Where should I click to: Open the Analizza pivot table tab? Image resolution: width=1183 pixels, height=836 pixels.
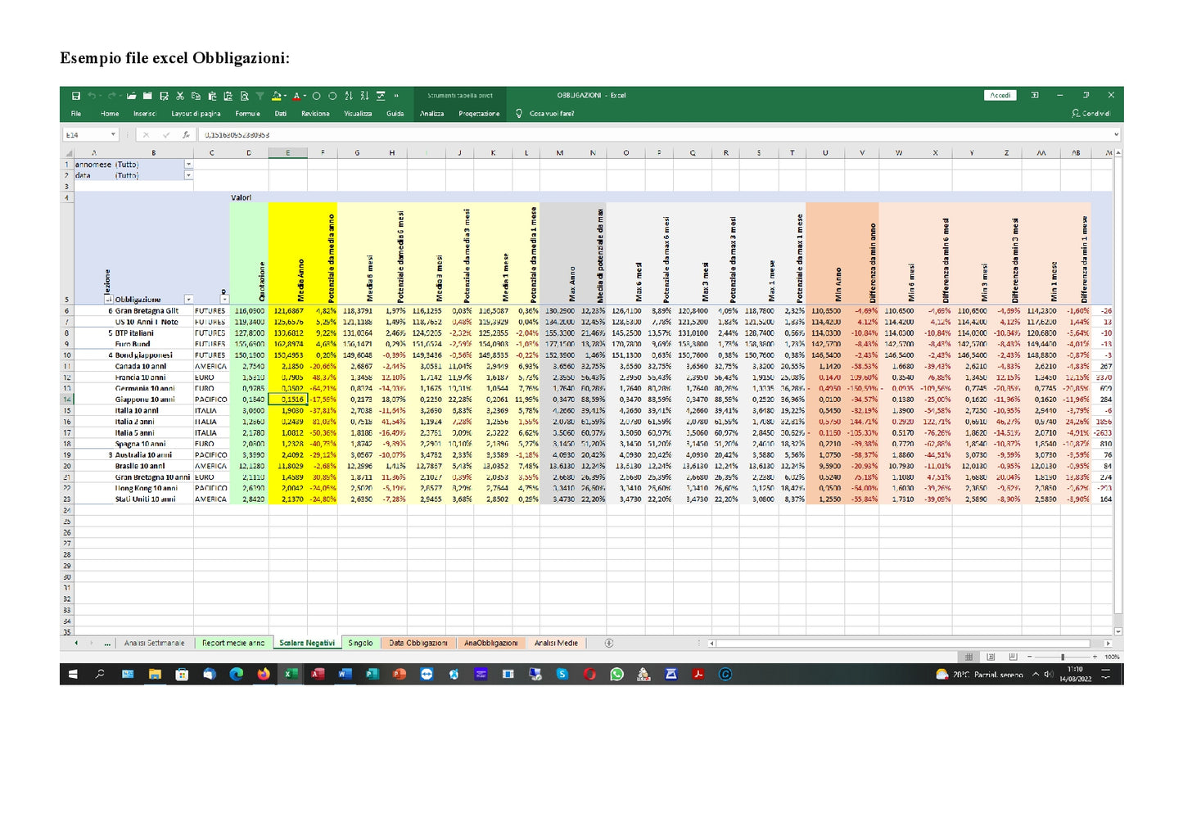tap(432, 114)
